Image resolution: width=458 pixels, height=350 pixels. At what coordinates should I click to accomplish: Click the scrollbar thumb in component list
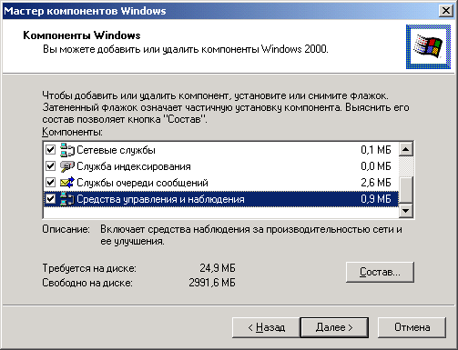[x=406, y=190]
